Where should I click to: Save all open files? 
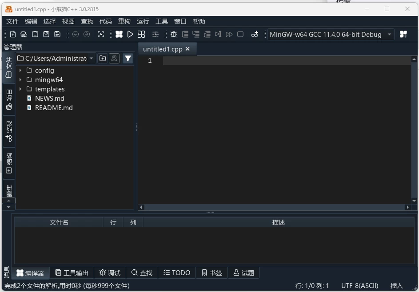57,34
